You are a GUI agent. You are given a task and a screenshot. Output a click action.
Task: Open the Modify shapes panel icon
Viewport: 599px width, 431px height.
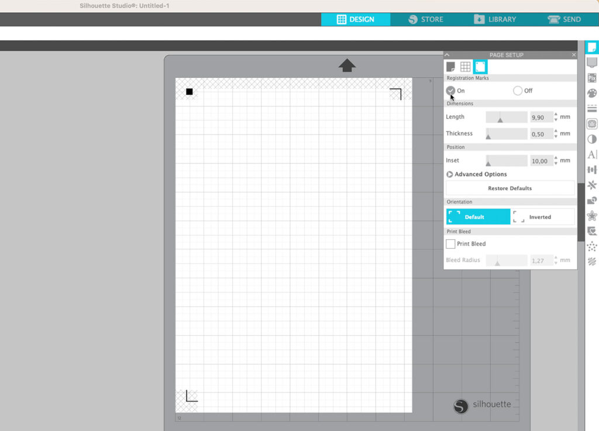click(591, 201)
